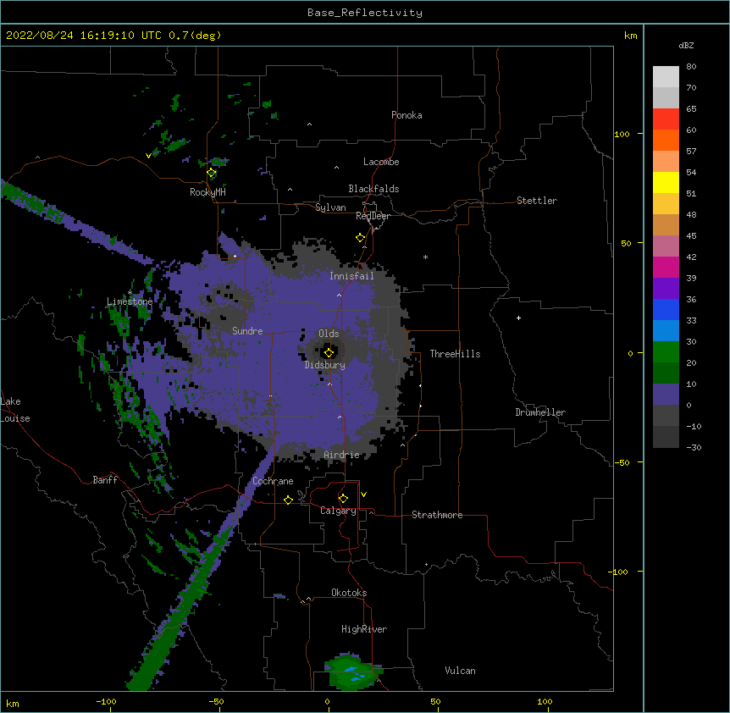Viewport: 730px width, 713px height.
Task: Select the Drumheller label
Action: click(x=540, y=412)
